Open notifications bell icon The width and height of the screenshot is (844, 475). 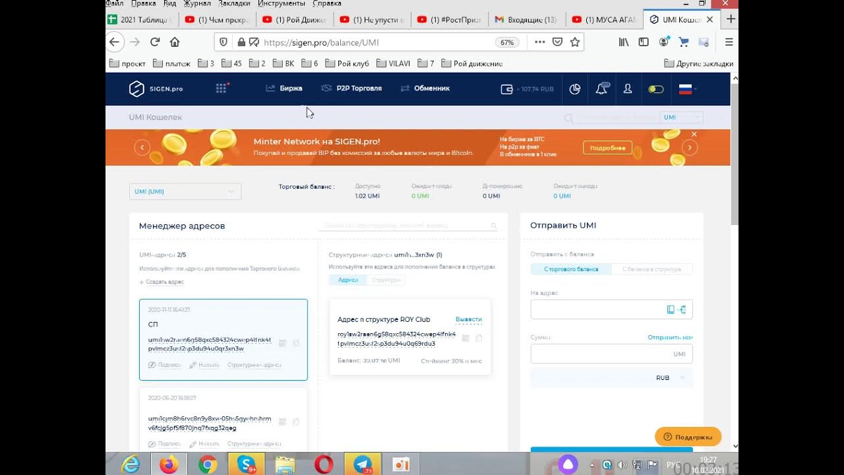click(x=602, y=88)
